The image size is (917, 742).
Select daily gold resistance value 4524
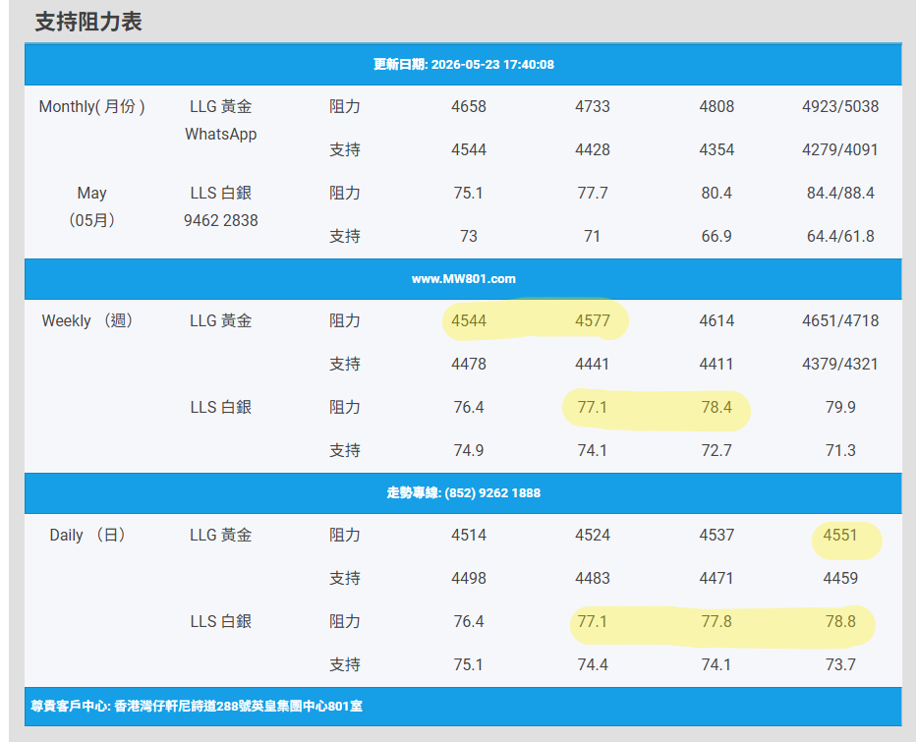click(593, 535)
